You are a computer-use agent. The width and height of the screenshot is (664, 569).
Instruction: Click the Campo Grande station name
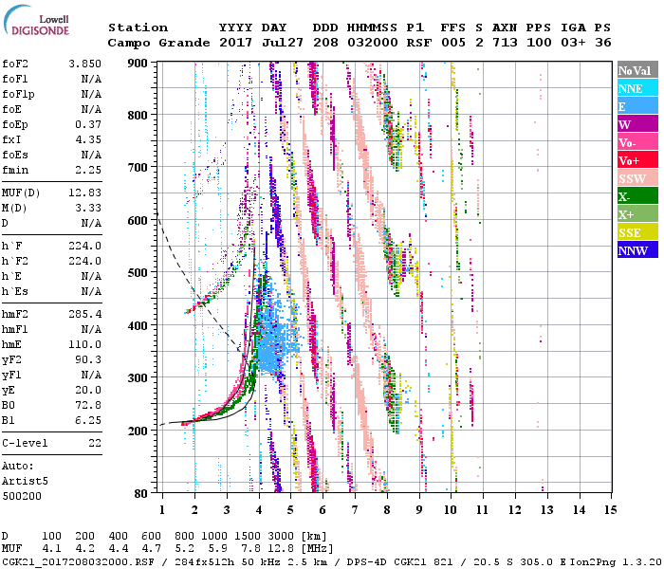click(x=158, y=43)
